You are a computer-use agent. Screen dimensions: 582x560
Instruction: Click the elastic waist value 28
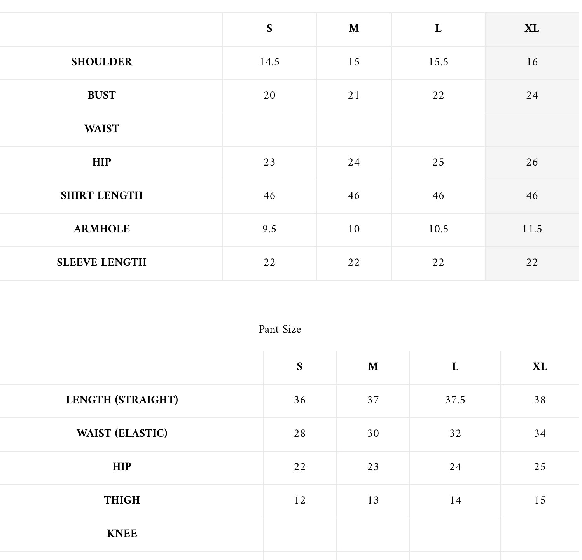point(299,433)
